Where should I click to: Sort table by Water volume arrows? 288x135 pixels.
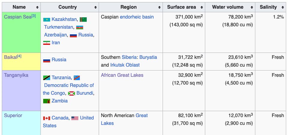pyautogui.click(x=252, y=7)
